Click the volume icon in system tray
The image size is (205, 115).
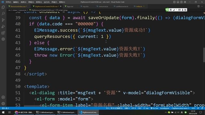(178, 112)
